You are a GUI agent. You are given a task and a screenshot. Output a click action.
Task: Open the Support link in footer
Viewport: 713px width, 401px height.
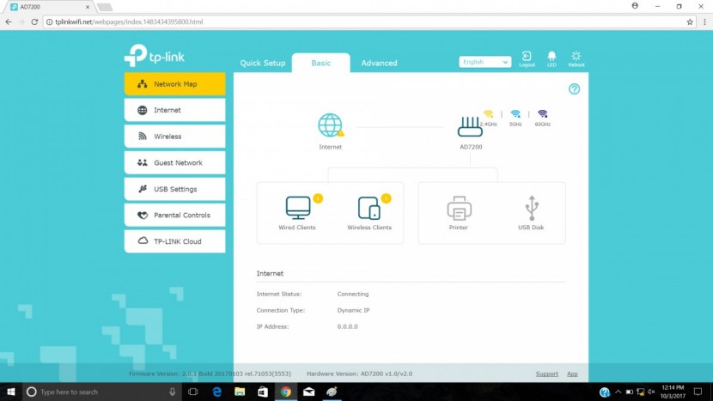(546, 374)
